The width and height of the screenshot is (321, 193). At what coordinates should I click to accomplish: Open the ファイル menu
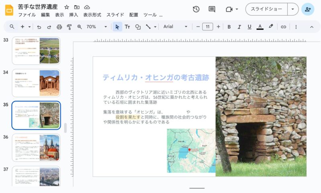pos(27,15)
